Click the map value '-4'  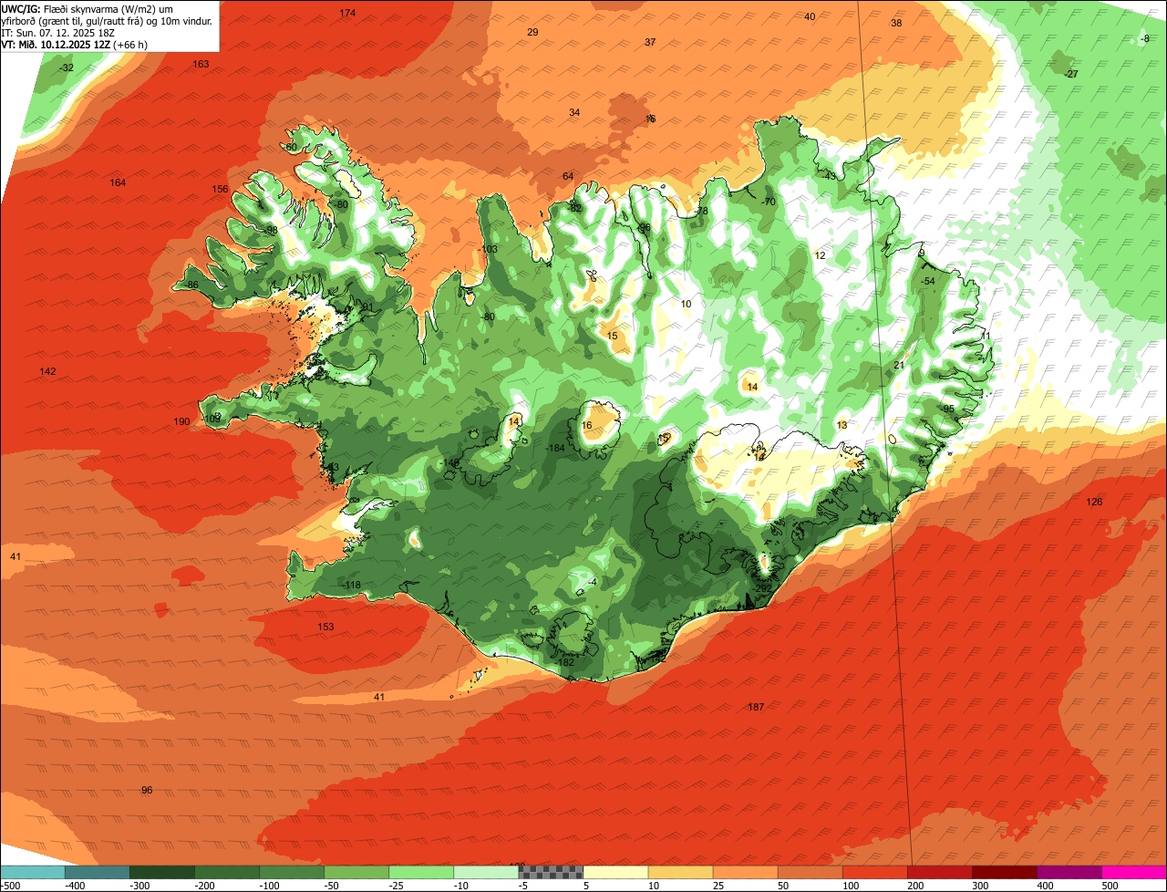tap(592, 582)
